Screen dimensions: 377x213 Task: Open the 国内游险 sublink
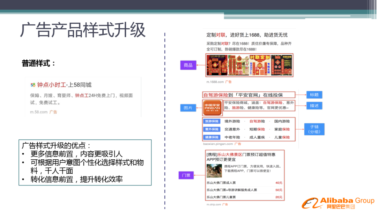coord(282,121)
